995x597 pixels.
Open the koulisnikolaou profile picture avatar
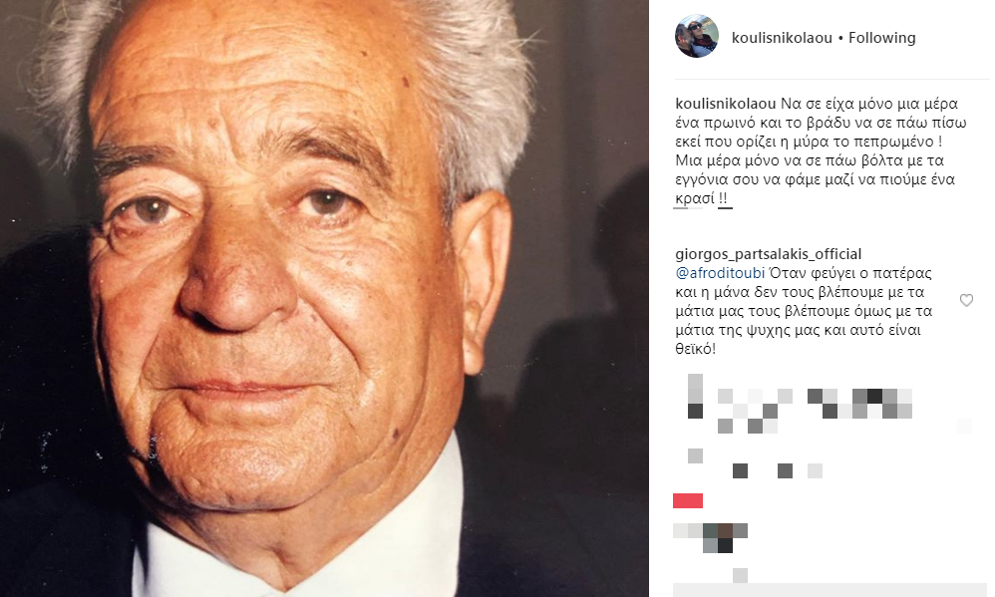(x=696, y=36)
